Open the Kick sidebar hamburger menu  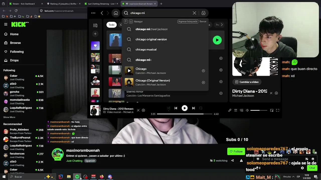6,24
